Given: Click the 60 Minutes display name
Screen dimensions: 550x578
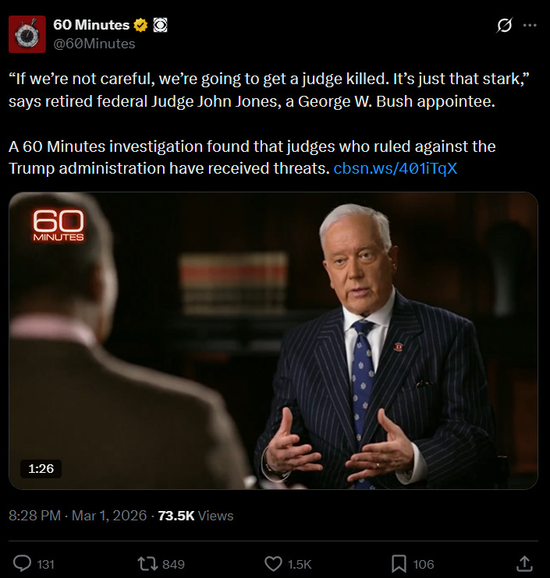Looking at the screenshot, I should [x=91, y=25].
